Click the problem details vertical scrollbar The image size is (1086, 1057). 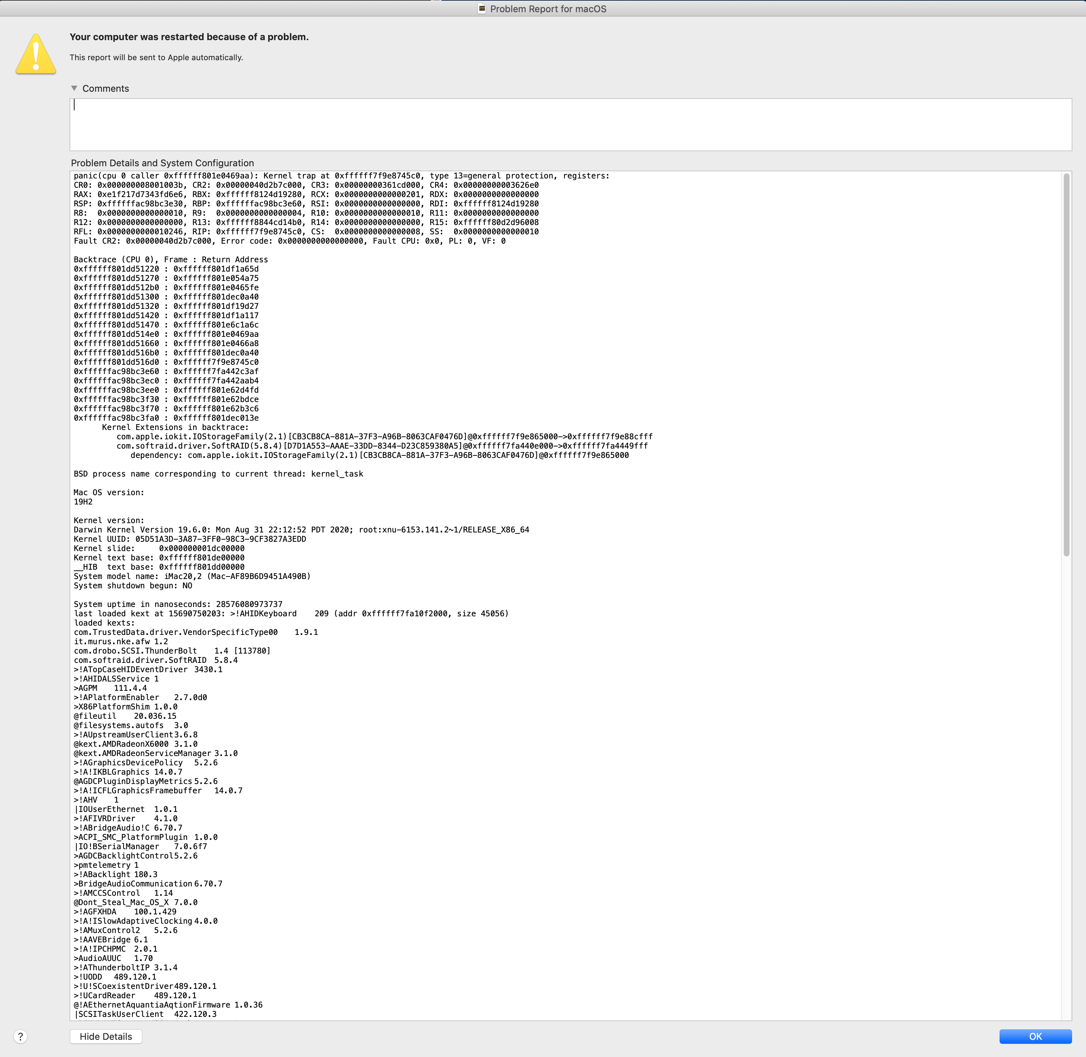click(1066, 365)
